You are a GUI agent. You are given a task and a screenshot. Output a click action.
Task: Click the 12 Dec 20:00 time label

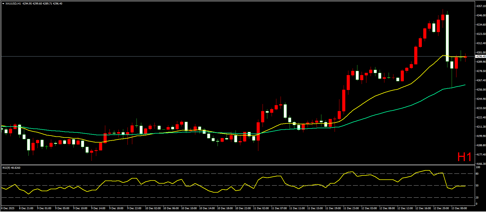coord(441,208)
